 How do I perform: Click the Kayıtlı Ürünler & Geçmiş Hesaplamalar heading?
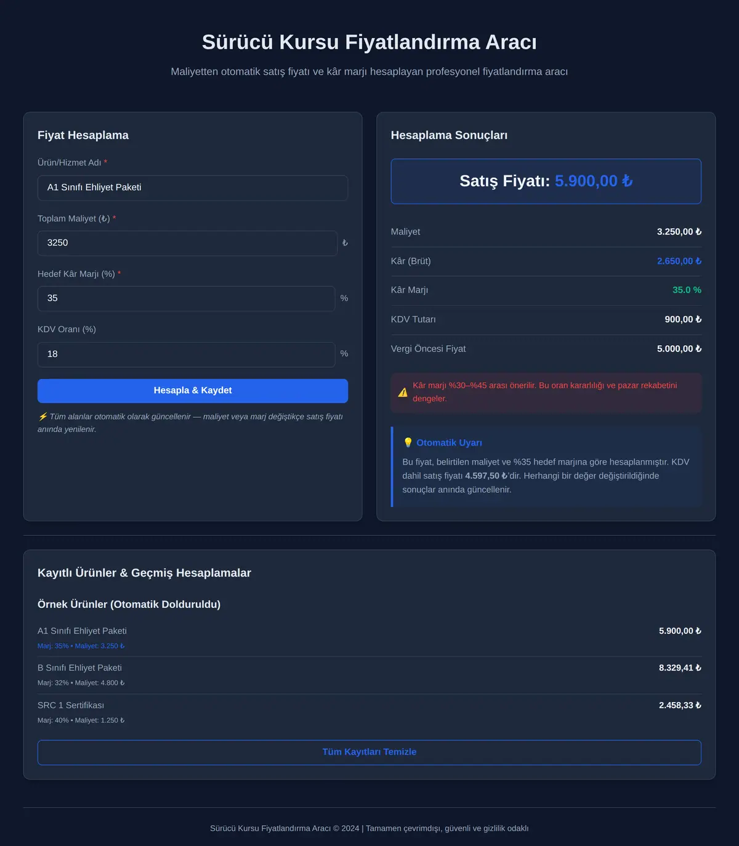tap(144, 573)
